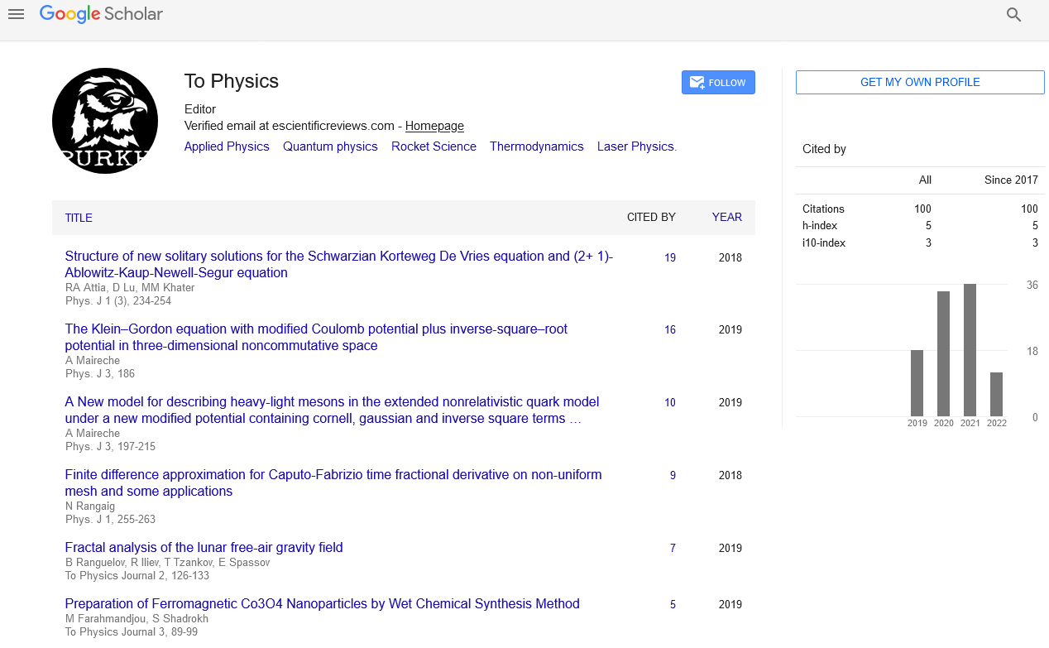Open the Klein–Gordon equation paper
The width and height of the screenshot is (1049, 648).
(x=316, y=337)
